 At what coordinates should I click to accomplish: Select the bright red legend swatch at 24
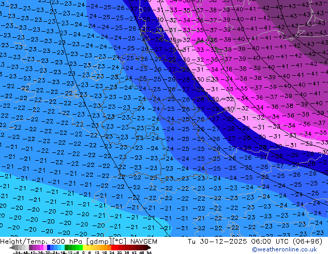[113, 248]
